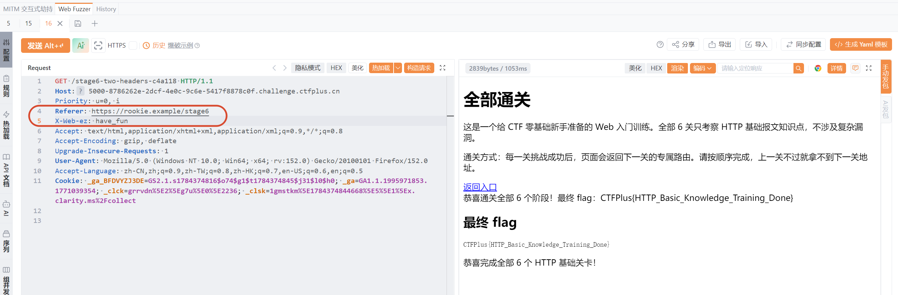The height and width of the screenshot is (295, 898).
Task: Click the help question mark icon
Action: [660, 44]
